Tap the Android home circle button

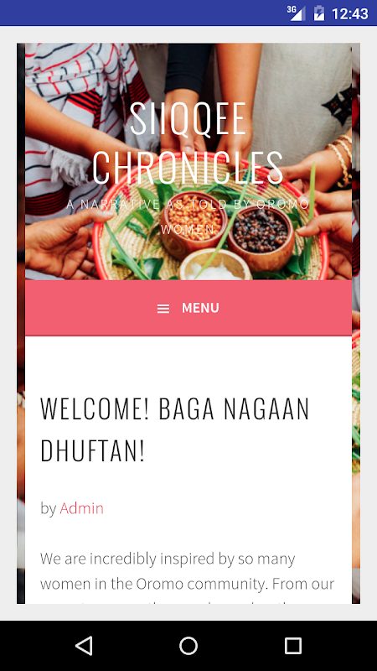coord(188,645)
